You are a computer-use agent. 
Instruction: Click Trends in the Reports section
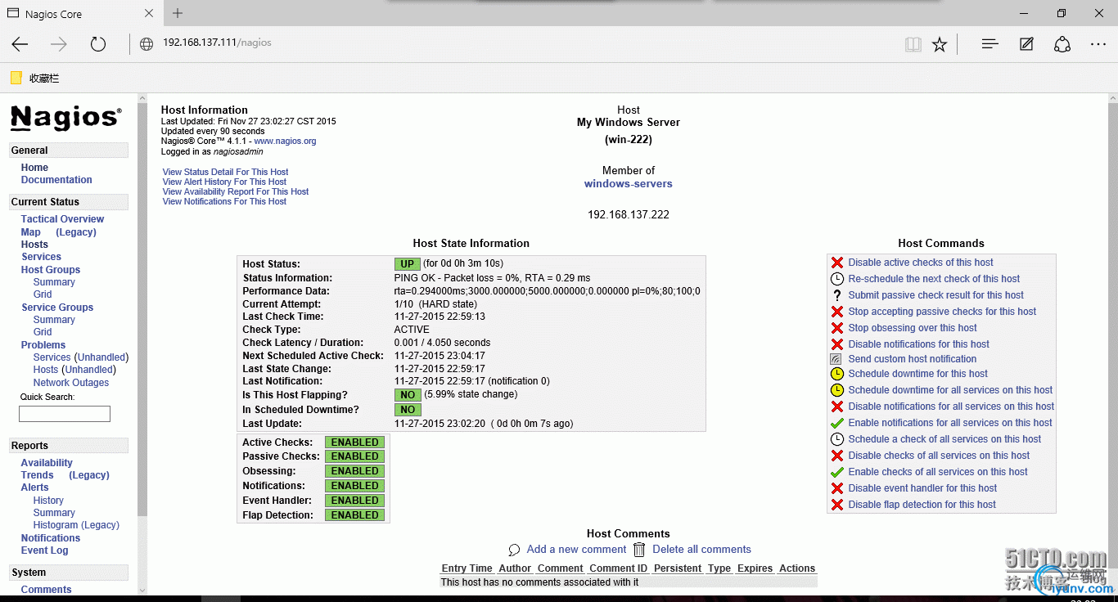[37, 475]
